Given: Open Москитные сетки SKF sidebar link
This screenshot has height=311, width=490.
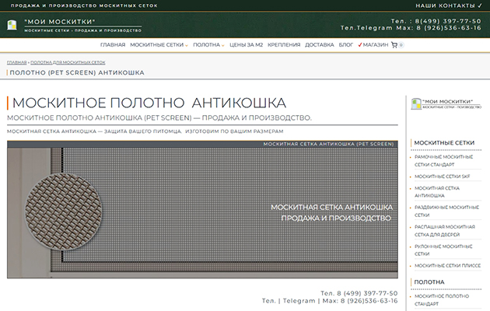Looking at the screenshot, I should pyautogui.click(x=443, y=176).
